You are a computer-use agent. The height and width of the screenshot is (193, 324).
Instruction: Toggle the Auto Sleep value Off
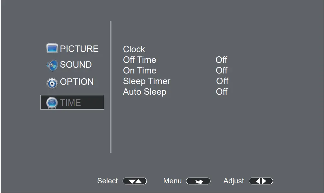[222, 92]
